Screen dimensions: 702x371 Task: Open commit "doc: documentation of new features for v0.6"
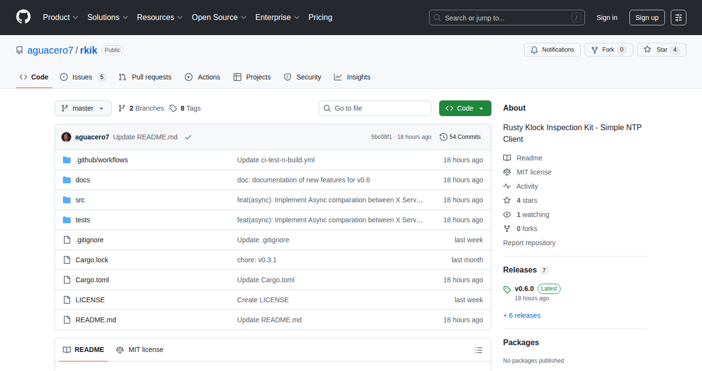coord(304,180)
